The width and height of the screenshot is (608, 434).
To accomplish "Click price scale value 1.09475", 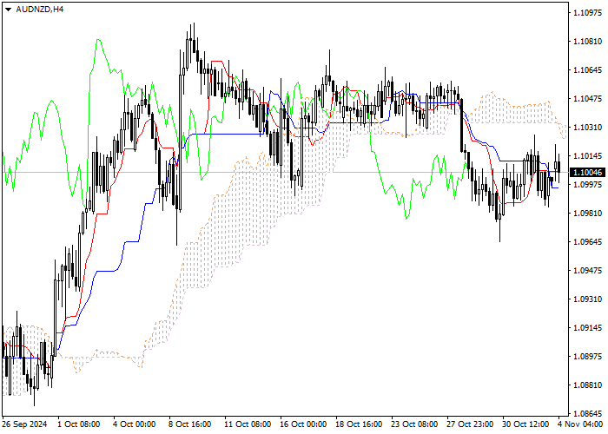I will 587,271.
